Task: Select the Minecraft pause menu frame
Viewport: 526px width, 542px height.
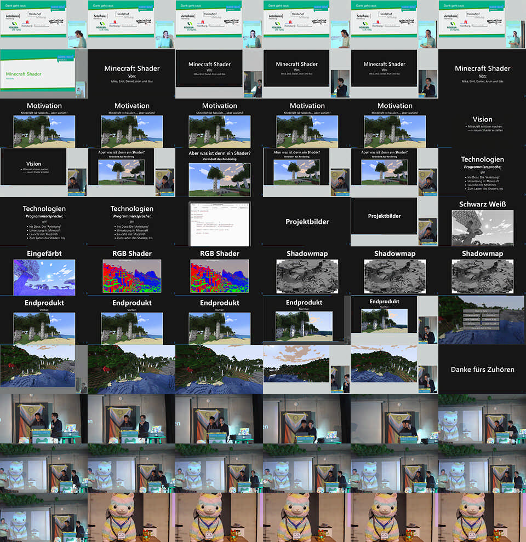Action: (482, 320)
